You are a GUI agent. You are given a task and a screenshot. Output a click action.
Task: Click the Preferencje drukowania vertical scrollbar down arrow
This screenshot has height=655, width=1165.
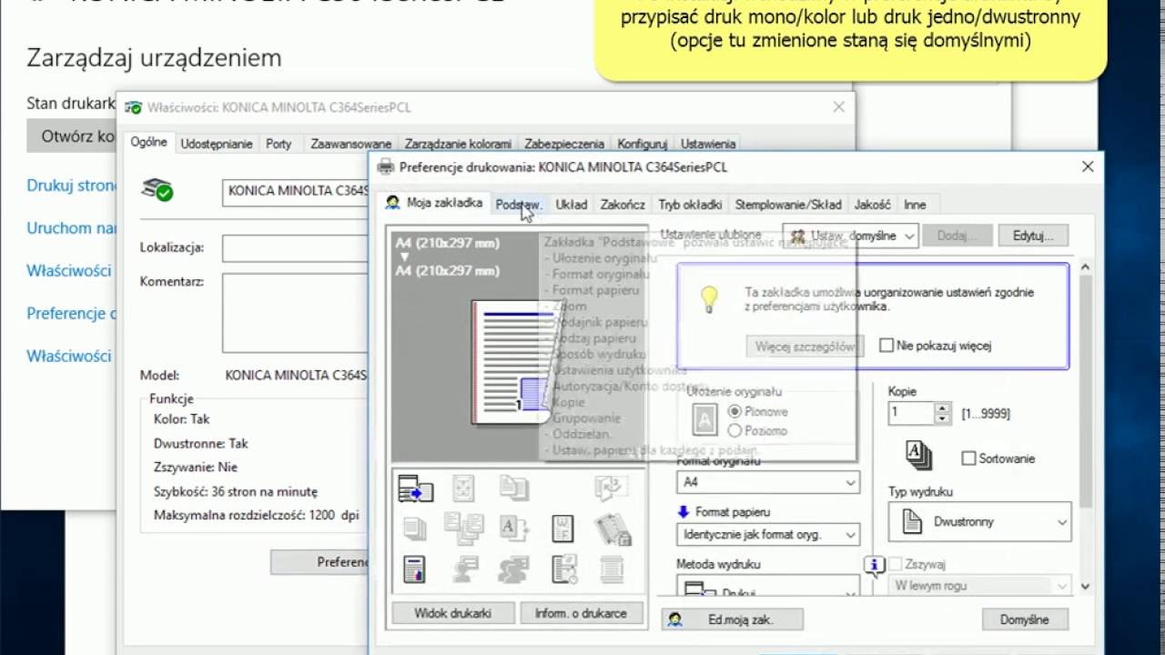[1084, 587]
